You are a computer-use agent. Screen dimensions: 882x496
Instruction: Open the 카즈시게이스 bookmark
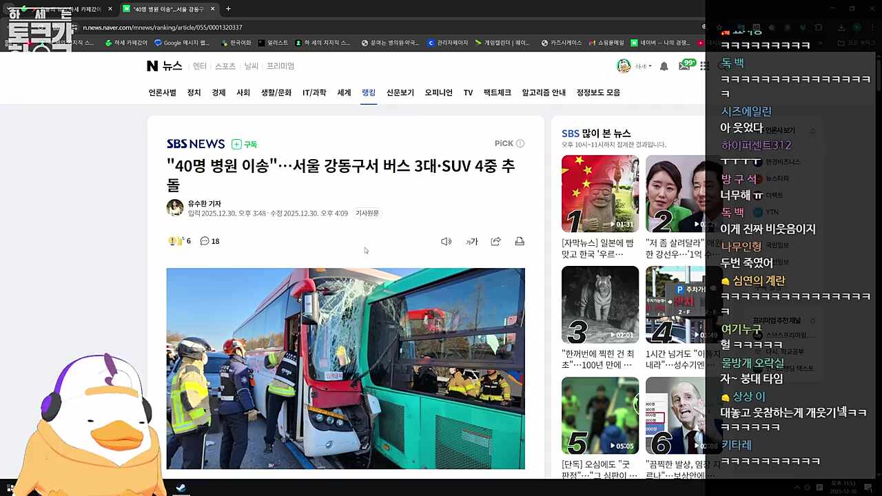point(562,43)
